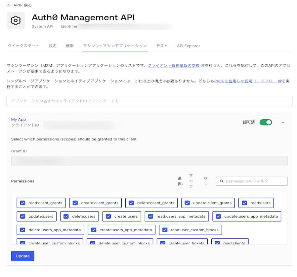Screen dimensions: 297x277
Task: Toggle the 認可済 authorization switch off
Action: coord(266,122)
